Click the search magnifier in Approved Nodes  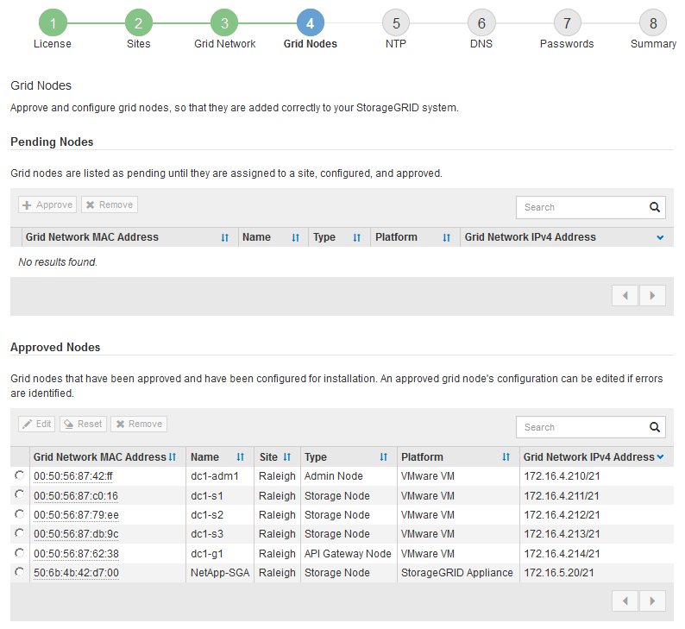tap(655, 427)
